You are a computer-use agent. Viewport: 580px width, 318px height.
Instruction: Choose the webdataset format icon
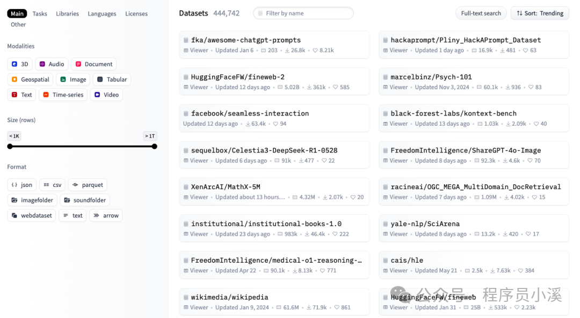tap(15, 215)
